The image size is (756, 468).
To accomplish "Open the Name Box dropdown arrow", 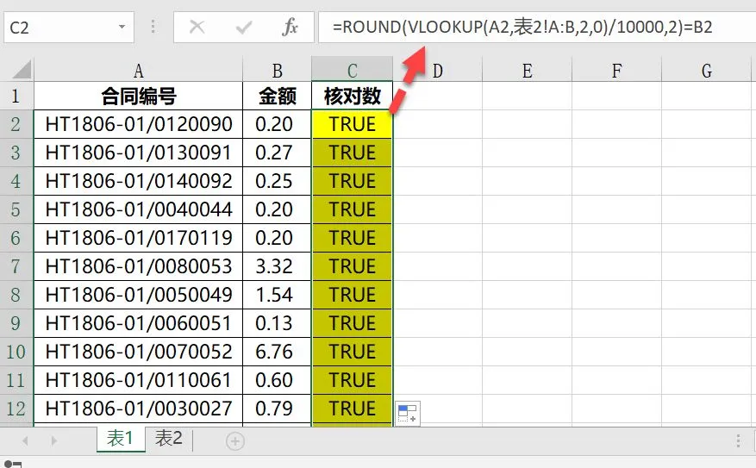I will pos(122,27).
